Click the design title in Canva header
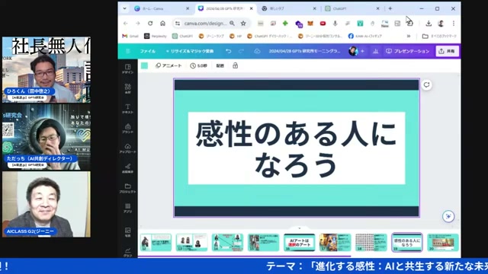 304,51
